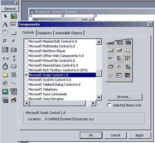Click the Apply button

(x=140, y=135)
